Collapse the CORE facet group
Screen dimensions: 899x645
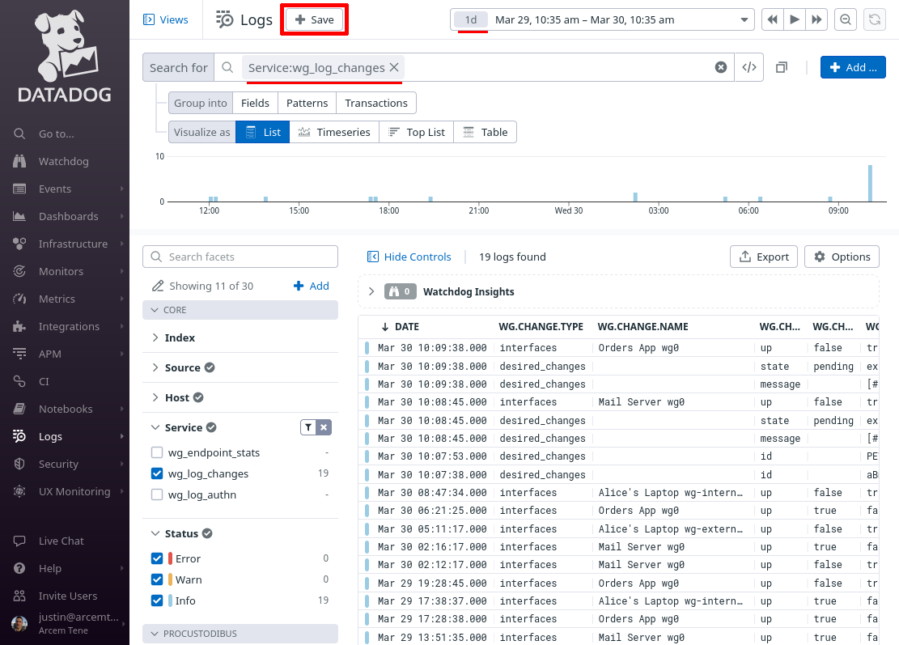[240, 310]
